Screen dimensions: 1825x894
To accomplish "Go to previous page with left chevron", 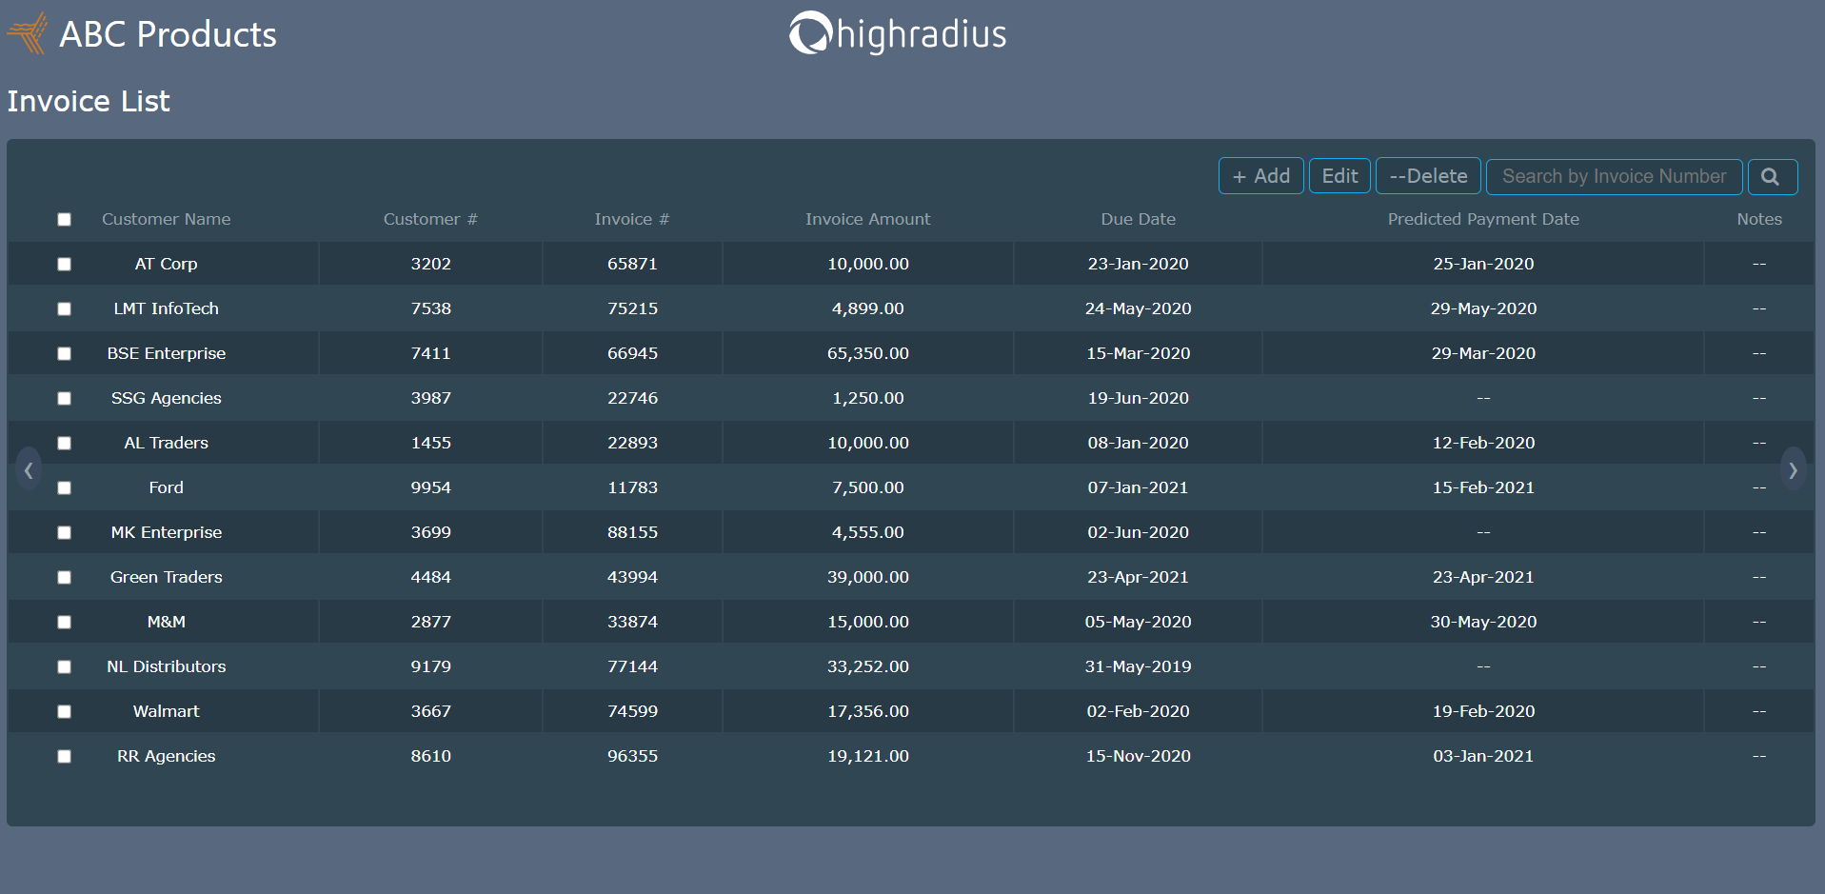I will [x=29, y=469].
